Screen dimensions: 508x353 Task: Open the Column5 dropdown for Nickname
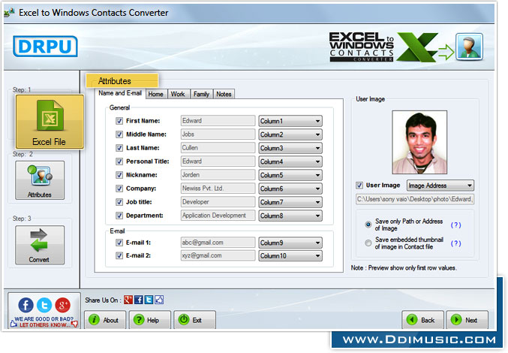(290, 175)
